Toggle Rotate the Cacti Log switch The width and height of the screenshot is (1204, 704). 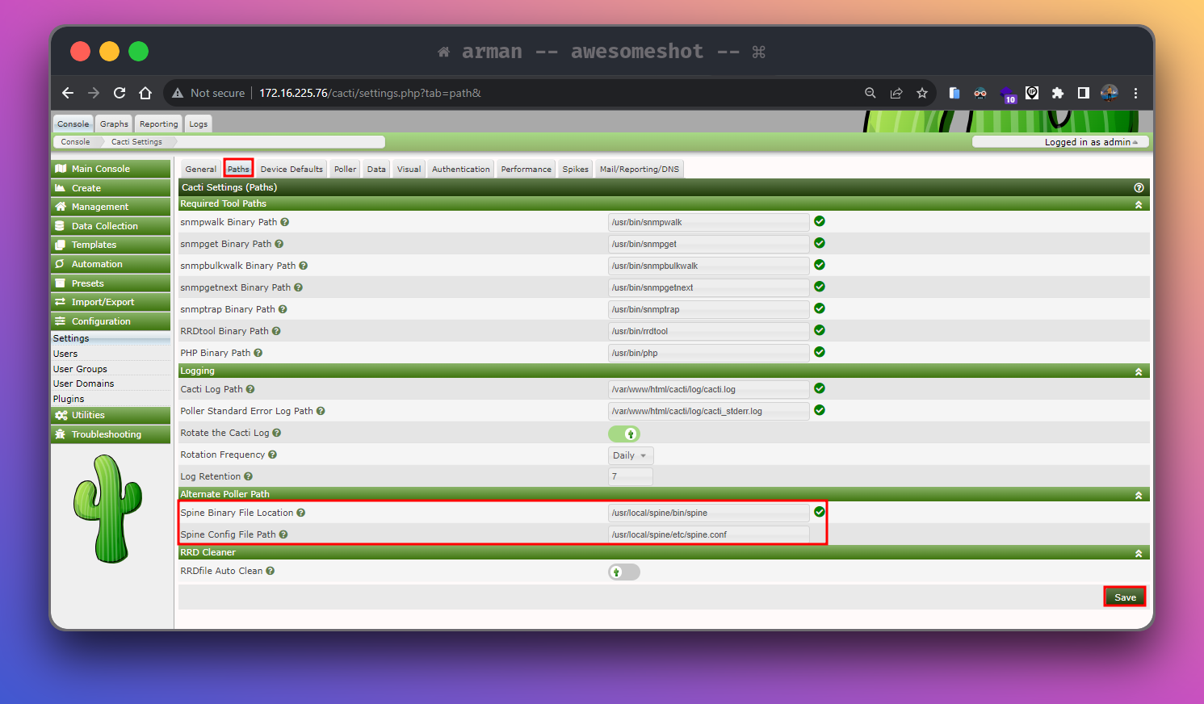point(623,434)
